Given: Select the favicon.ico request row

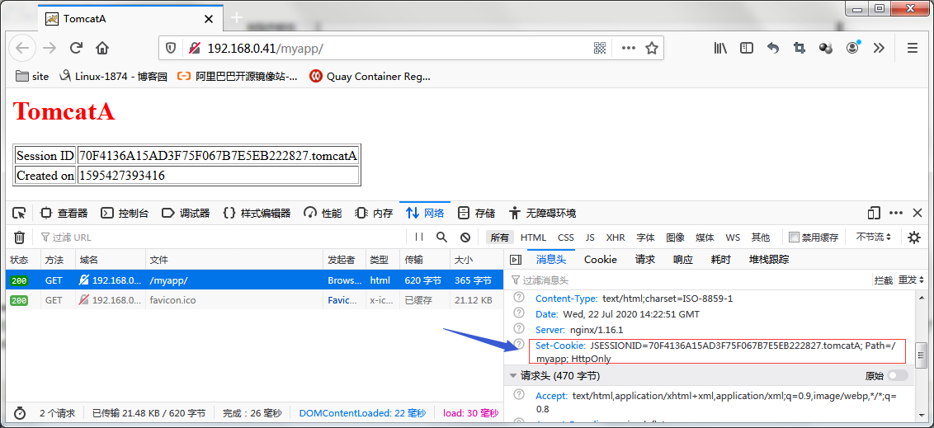Looking at the screenshot, I should pyautogui.click(x=254, y=301).
